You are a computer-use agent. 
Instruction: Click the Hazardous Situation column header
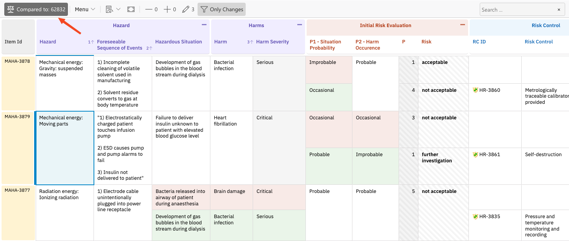(x=179, y=42)
